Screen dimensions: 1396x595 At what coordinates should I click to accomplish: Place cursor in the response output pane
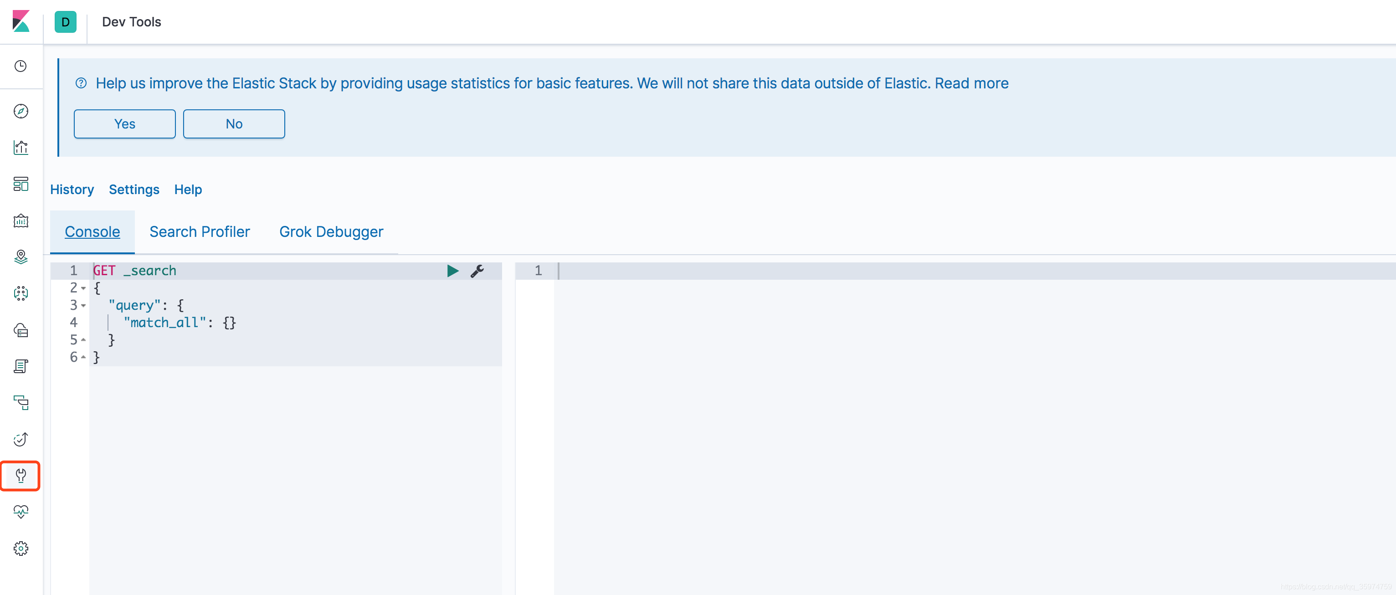(975, 428)
